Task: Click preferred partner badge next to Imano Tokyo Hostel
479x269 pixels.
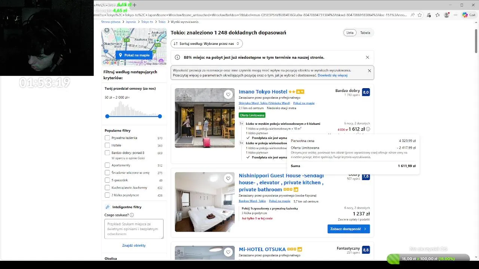Action: [300, 92]
